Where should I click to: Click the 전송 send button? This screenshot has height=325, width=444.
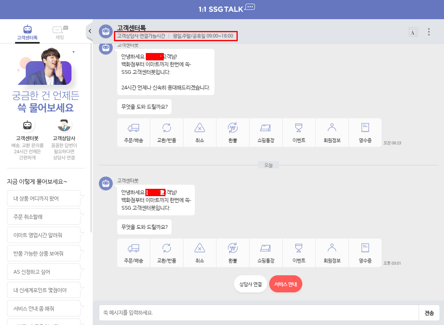(x=429, y=313)
